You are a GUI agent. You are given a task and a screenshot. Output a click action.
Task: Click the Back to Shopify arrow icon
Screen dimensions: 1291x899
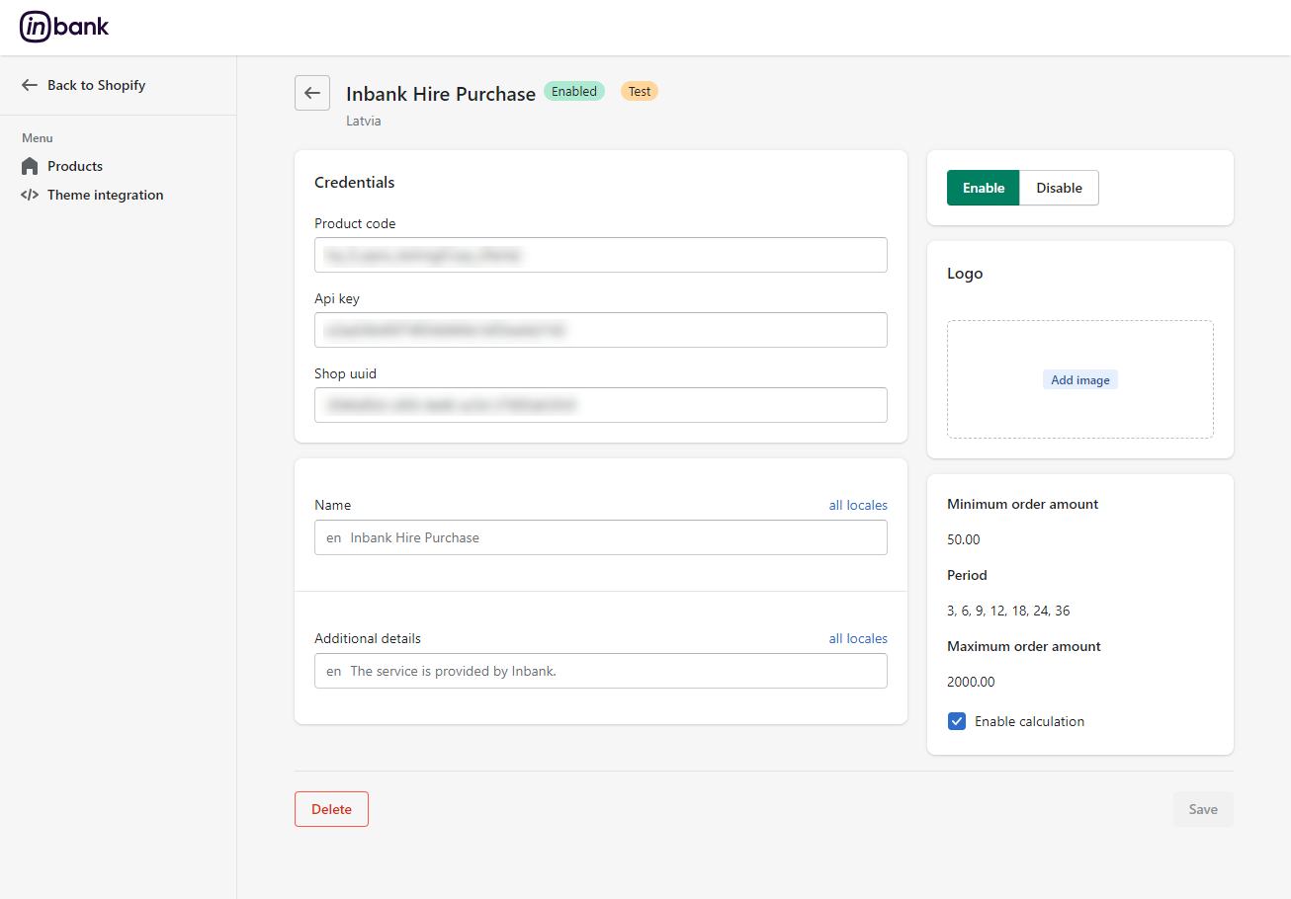30,85
